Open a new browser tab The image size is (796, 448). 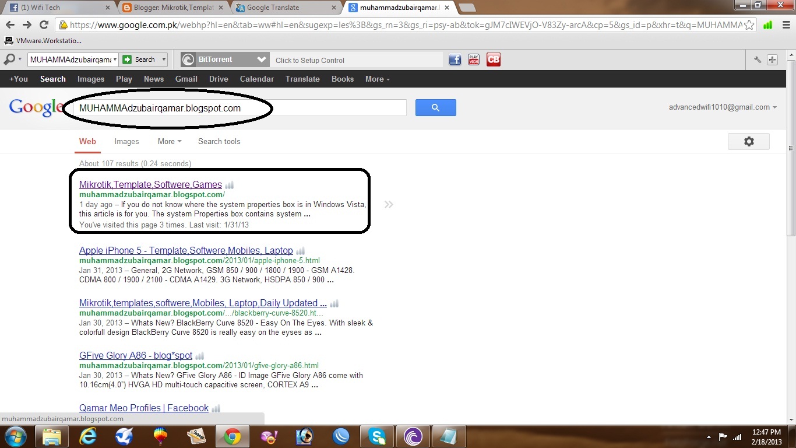tap(467, 8)
